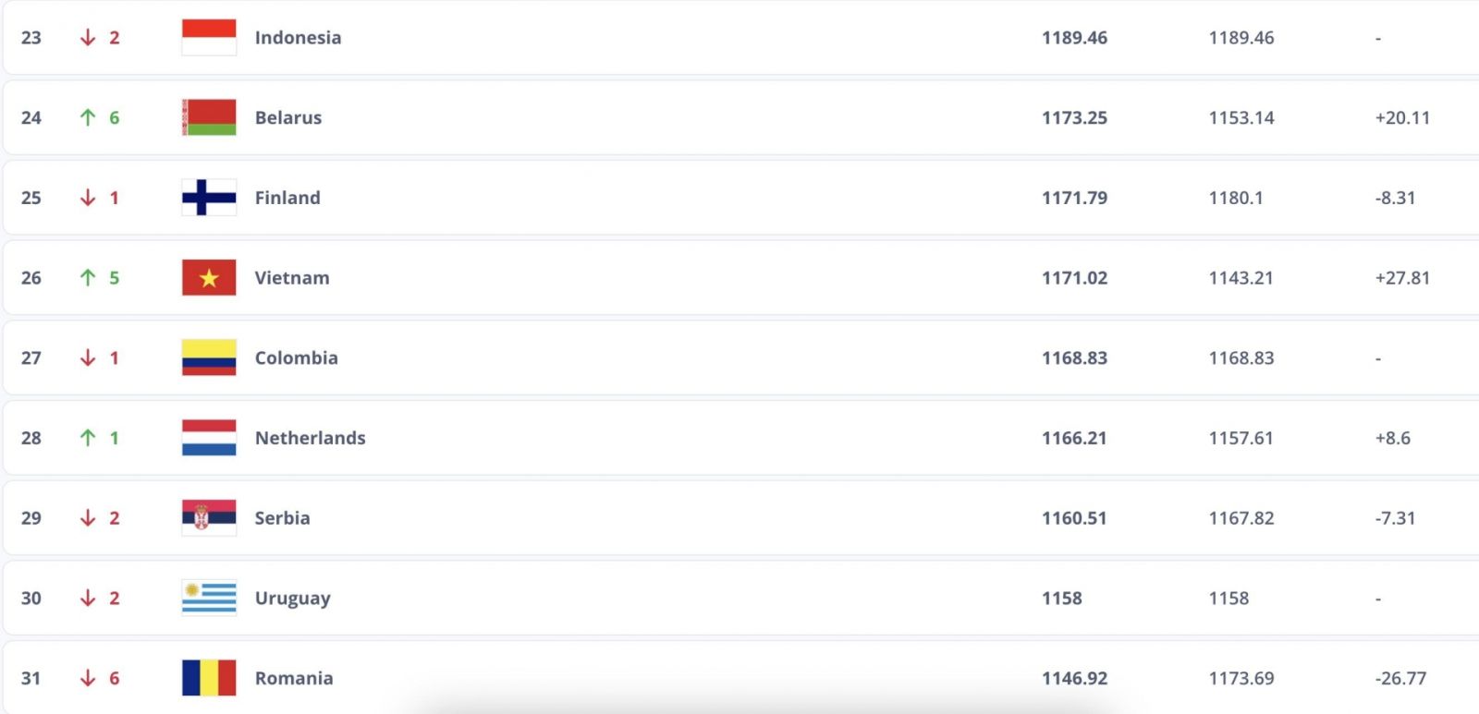The width and height of the screenshot is (1479, 714).
Task: Click the Romania flag icon
Action: pos(209,678)
